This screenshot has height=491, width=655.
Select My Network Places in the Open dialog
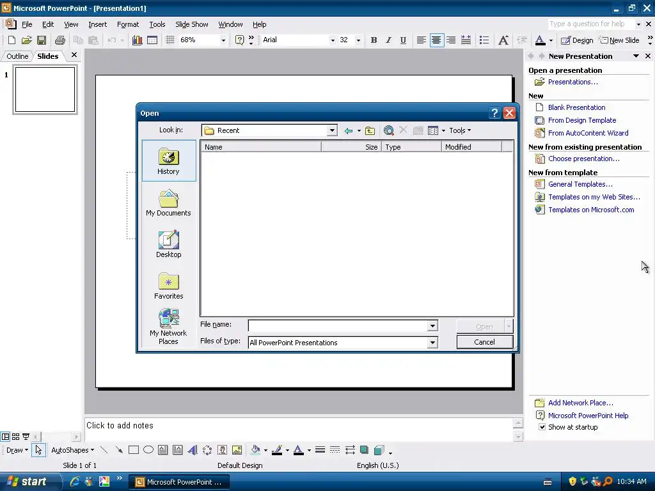(169, 327)
